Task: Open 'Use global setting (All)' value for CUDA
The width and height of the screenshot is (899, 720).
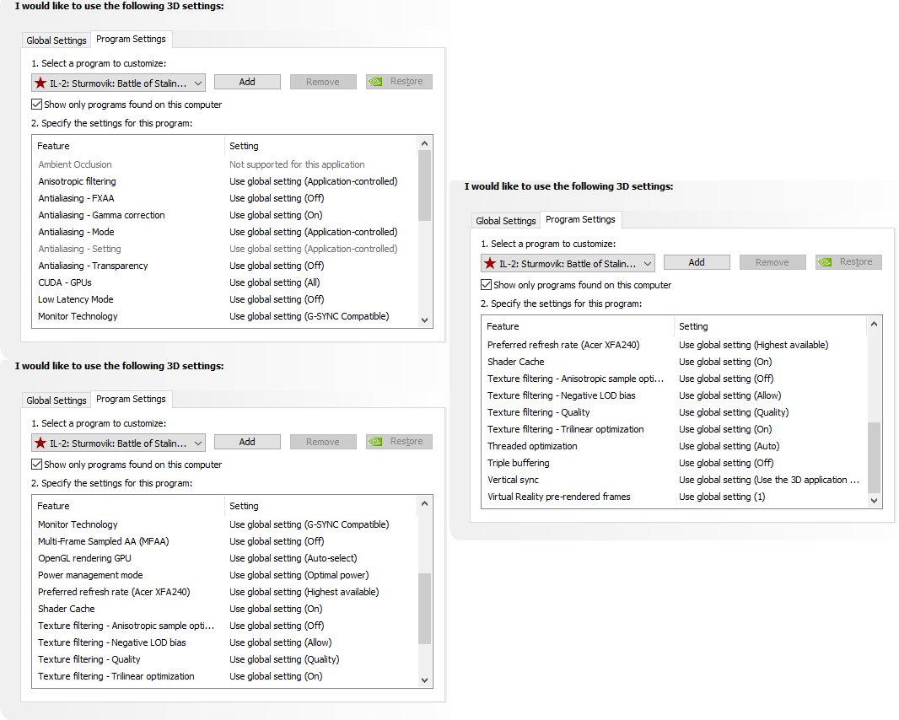Action: [275, 282]
